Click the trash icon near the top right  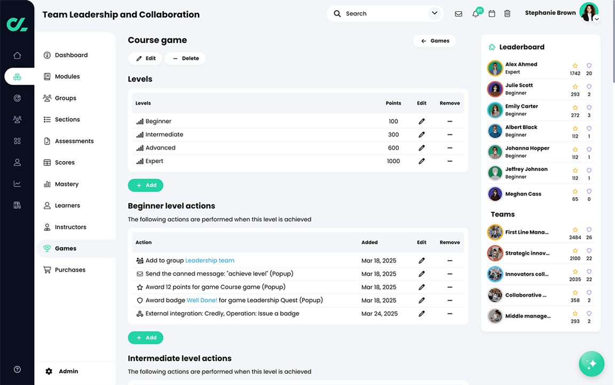(x=507, y=13)
